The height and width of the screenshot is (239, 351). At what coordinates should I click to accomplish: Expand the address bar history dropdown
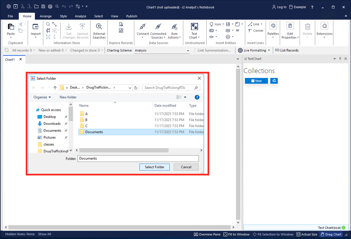tap(130, 88)
